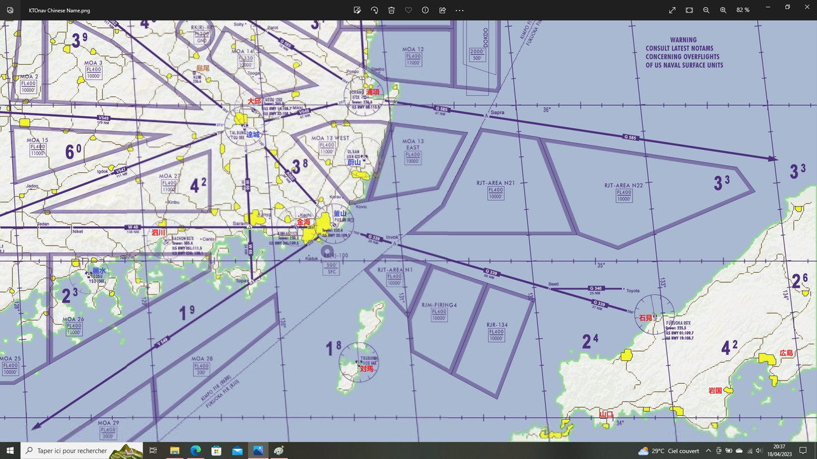Open the Windows Start menu
817x459 pixels.
(10, 451)
